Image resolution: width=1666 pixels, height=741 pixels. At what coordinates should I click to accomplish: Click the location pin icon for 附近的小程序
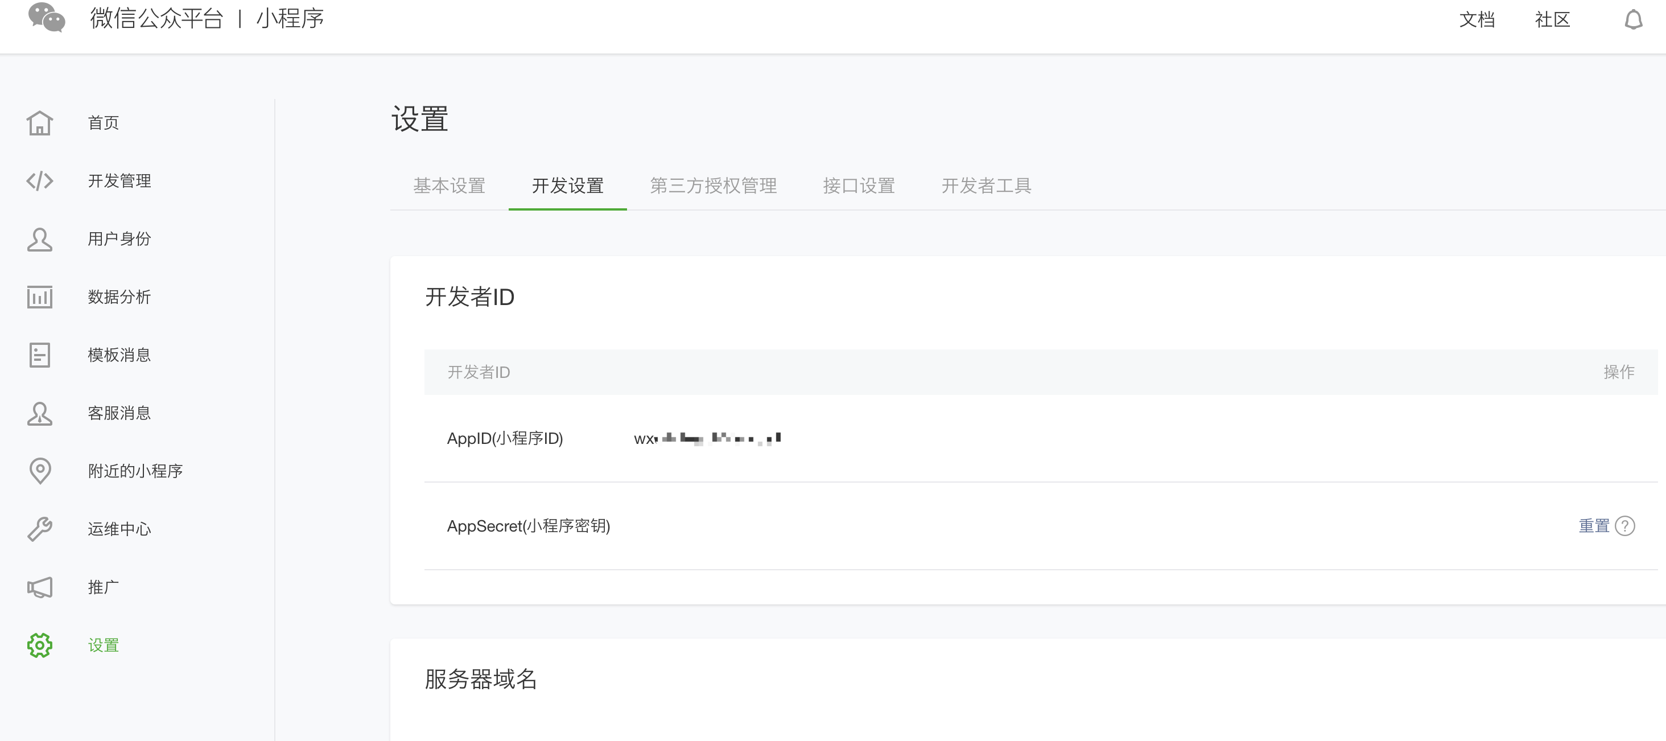tap(39, 471)
